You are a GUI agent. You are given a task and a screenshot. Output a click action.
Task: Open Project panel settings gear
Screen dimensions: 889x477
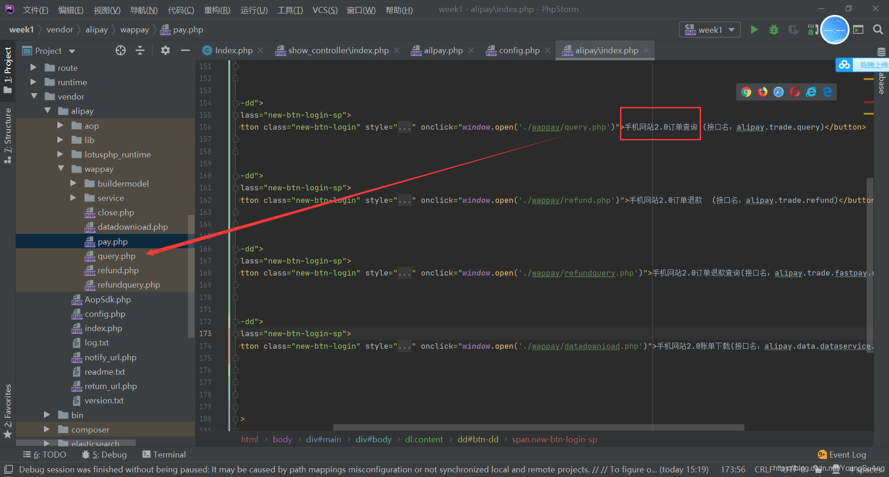click(x=165, y=50)
